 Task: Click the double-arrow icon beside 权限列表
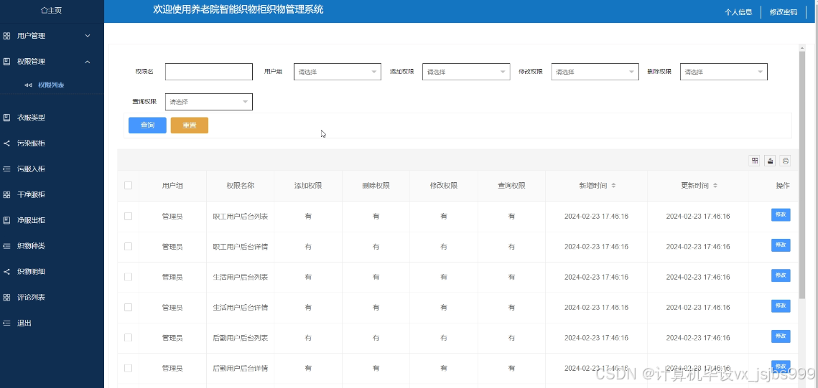[28, 85]
